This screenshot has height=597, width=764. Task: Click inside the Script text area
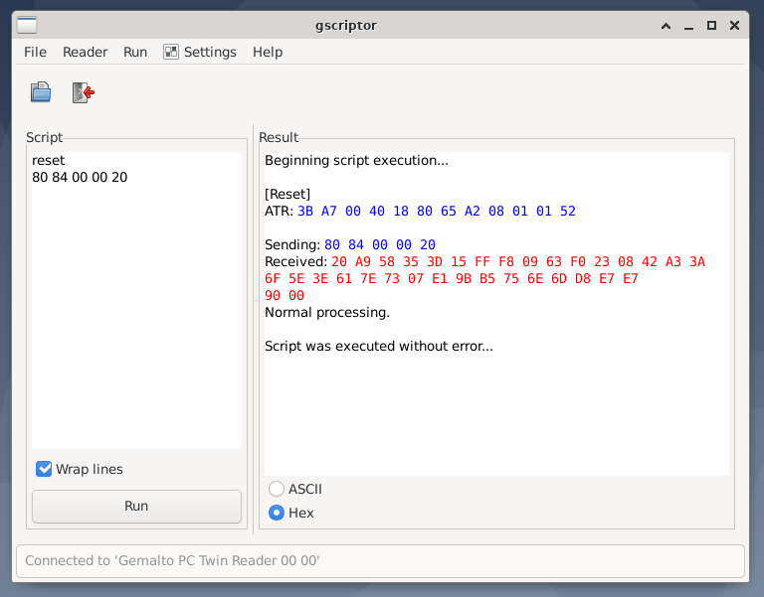tap(136, 300)
